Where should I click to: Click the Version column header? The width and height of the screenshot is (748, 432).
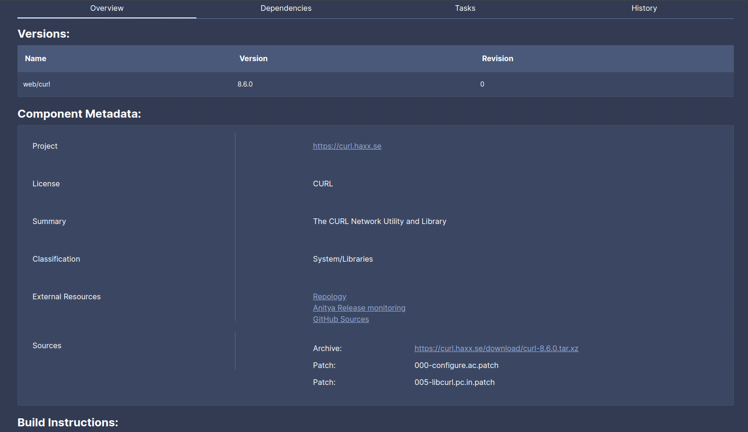click(253, 59)
